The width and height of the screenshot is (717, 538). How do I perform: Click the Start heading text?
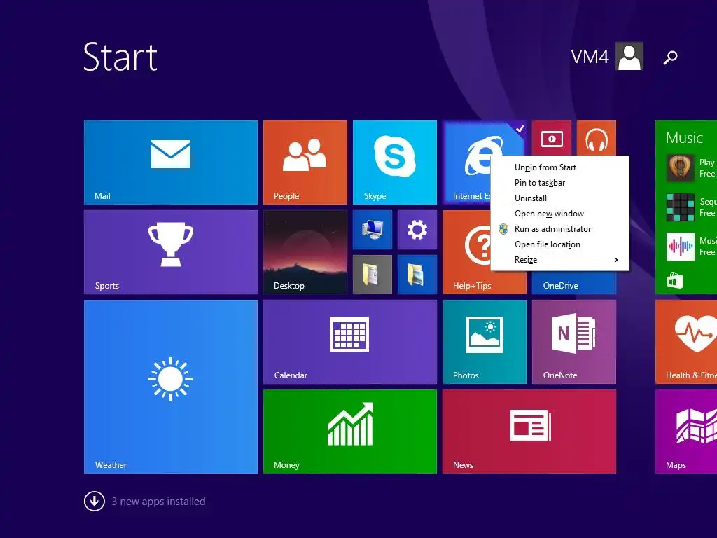tap(120, 57)
